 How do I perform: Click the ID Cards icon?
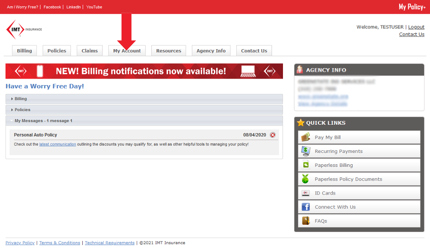tap(305, 193)
